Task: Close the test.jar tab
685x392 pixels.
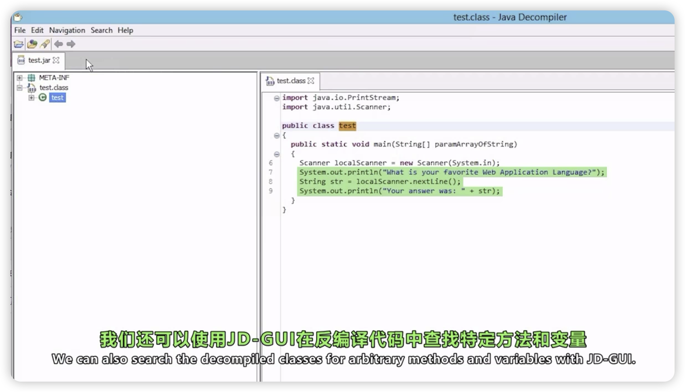Action: [x=56, y=60]
